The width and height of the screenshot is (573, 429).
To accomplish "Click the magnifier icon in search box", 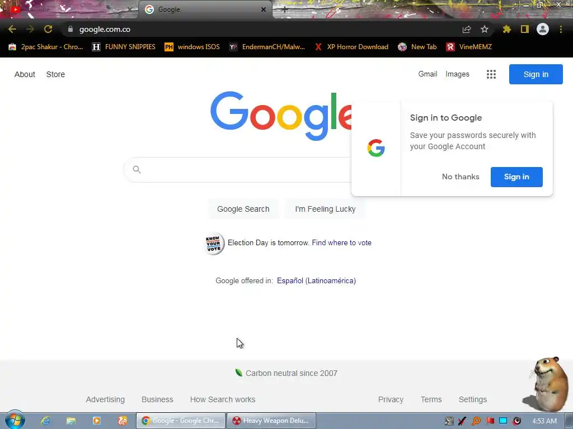I will point(137,170).
